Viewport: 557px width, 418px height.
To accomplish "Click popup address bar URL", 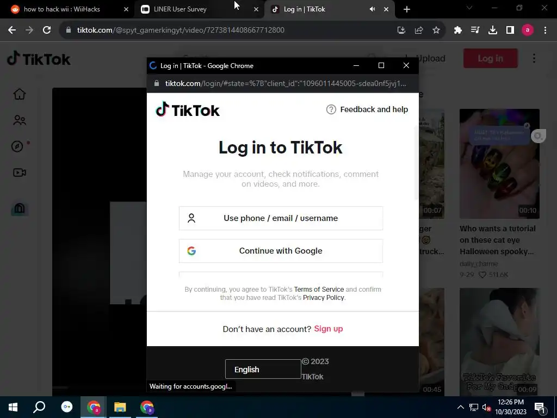I will tap(285, 83).
